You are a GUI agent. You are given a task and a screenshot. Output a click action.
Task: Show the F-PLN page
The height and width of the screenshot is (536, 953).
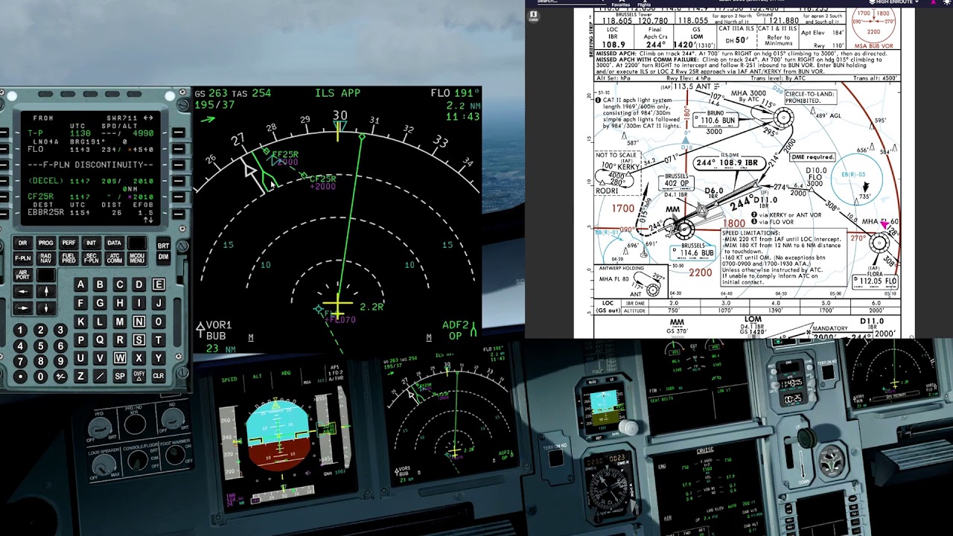[22, 258]
